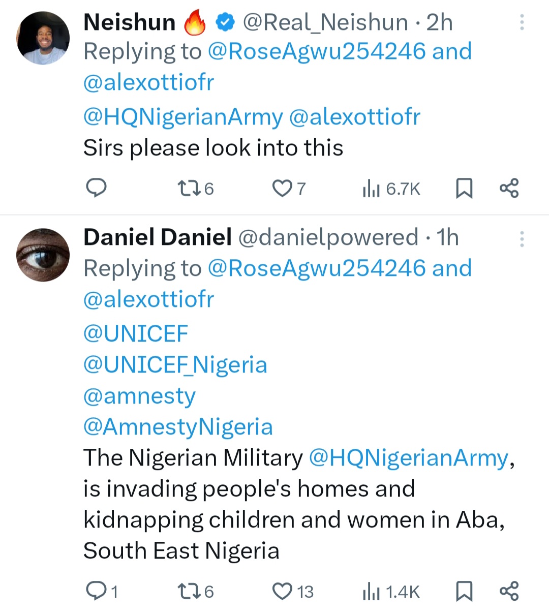This screenshot has height=615, width=549.
Task: Open the @UNICEF_Nigeria mention
Action: (x=175, y=365)
